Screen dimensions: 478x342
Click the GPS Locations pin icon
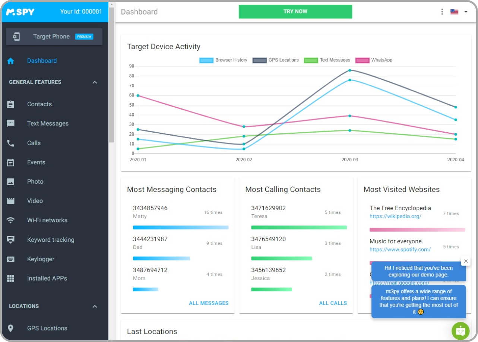[x=10, y=328]
